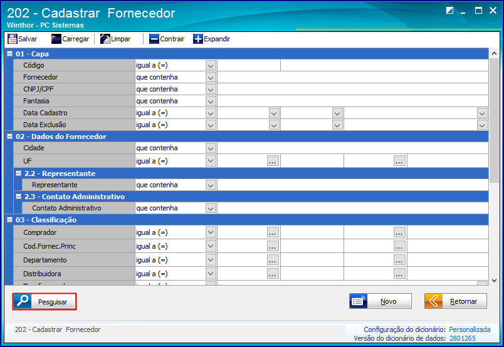
Task: Click second lookup ellipsis in Departamento row
Action: point(399,260)
